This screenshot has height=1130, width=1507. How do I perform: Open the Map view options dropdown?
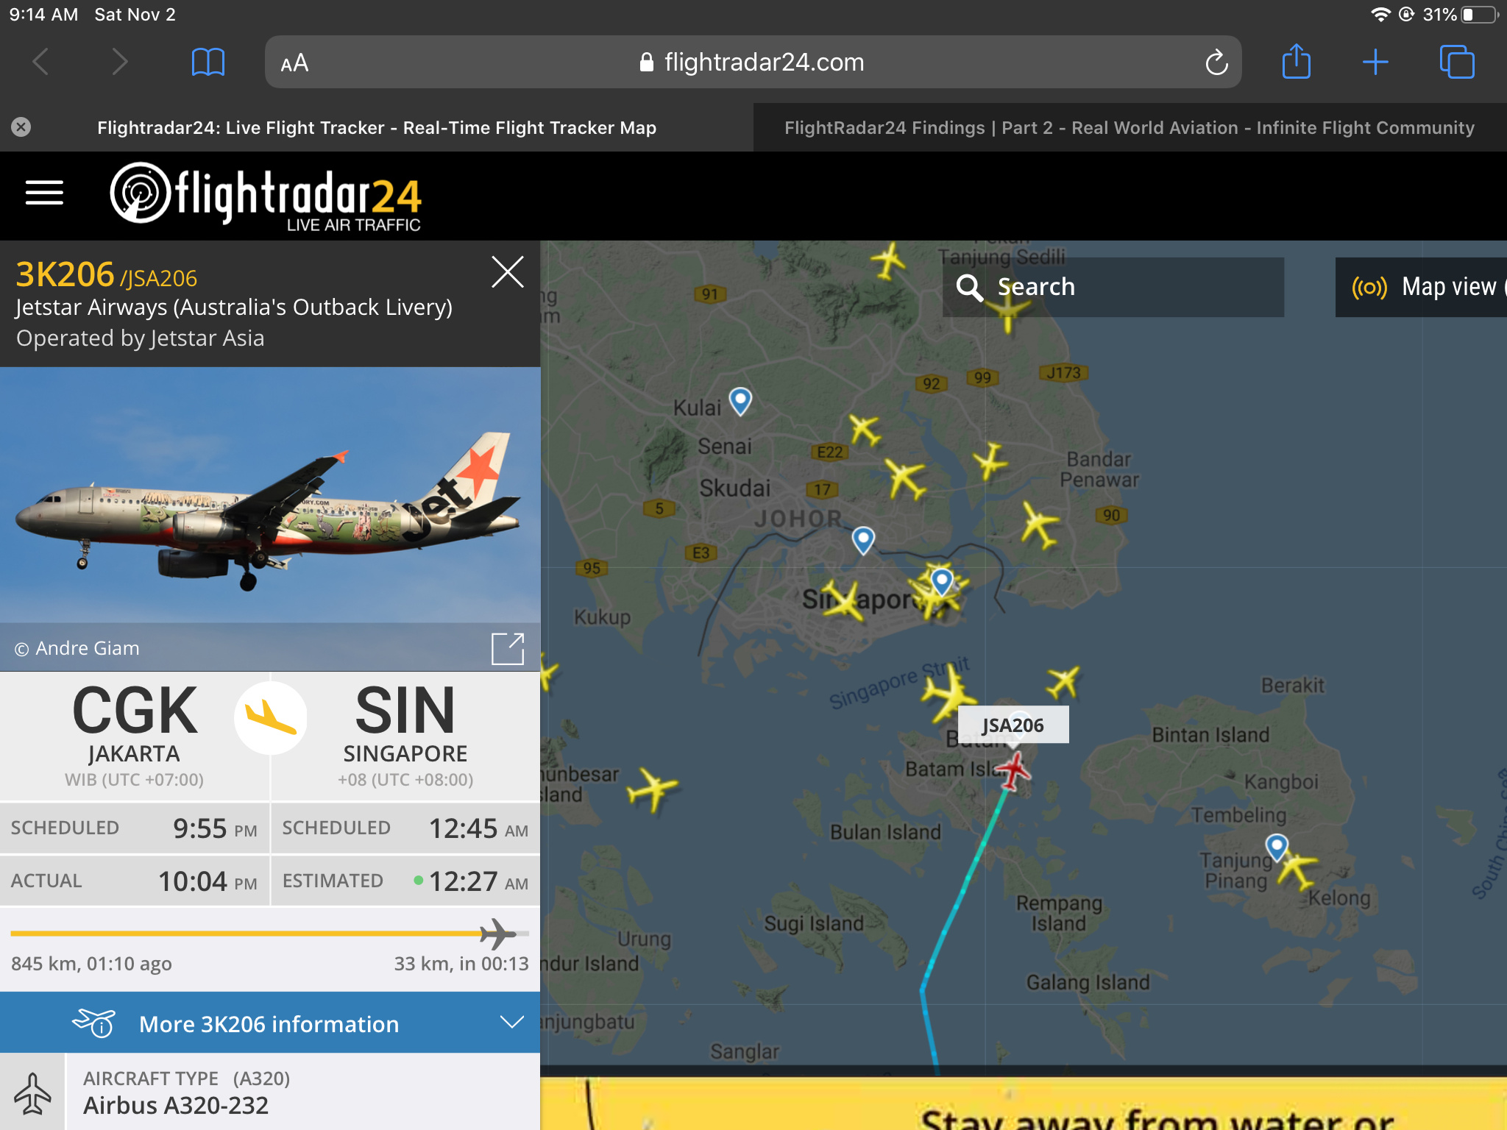pos(1421,287)
